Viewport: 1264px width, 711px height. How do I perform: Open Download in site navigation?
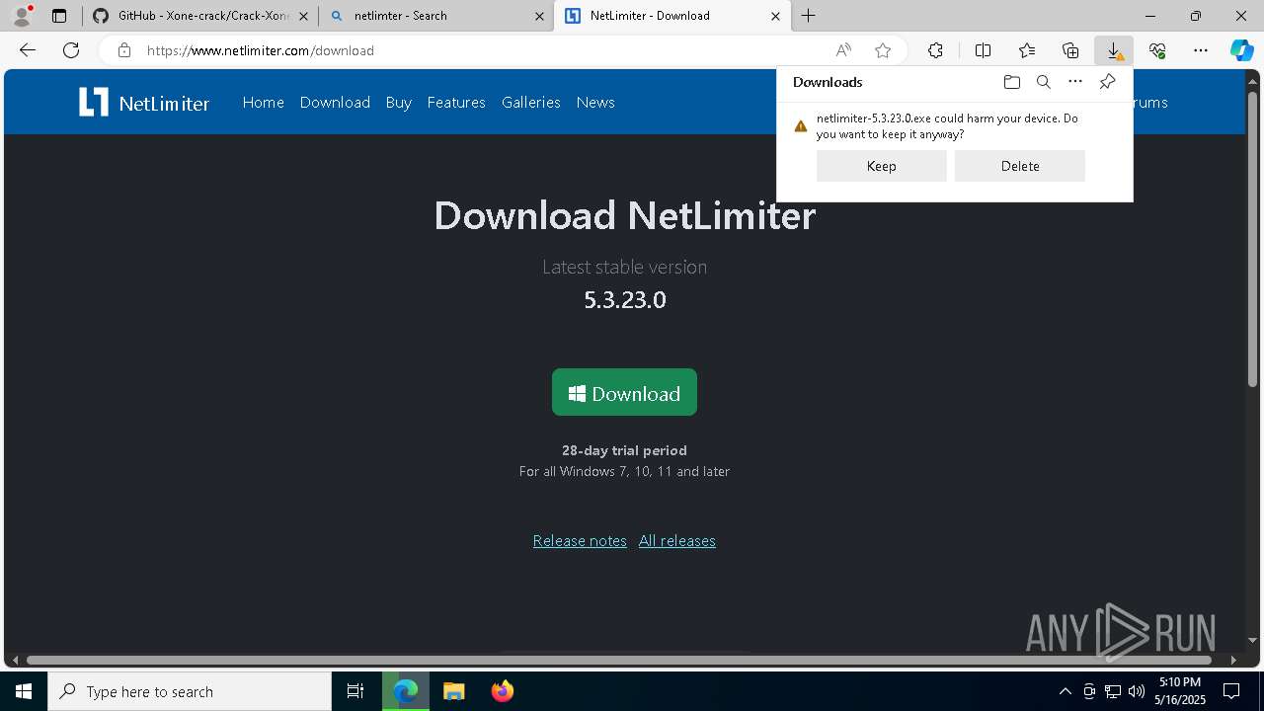click(x=335, y=102)
